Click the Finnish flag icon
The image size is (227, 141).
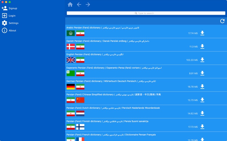[80, 127]
